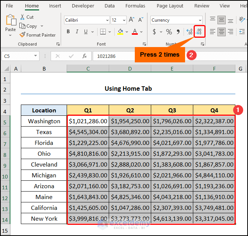Switch to the Data tab
The image size is (248, 236).
[x=109, y=6]
